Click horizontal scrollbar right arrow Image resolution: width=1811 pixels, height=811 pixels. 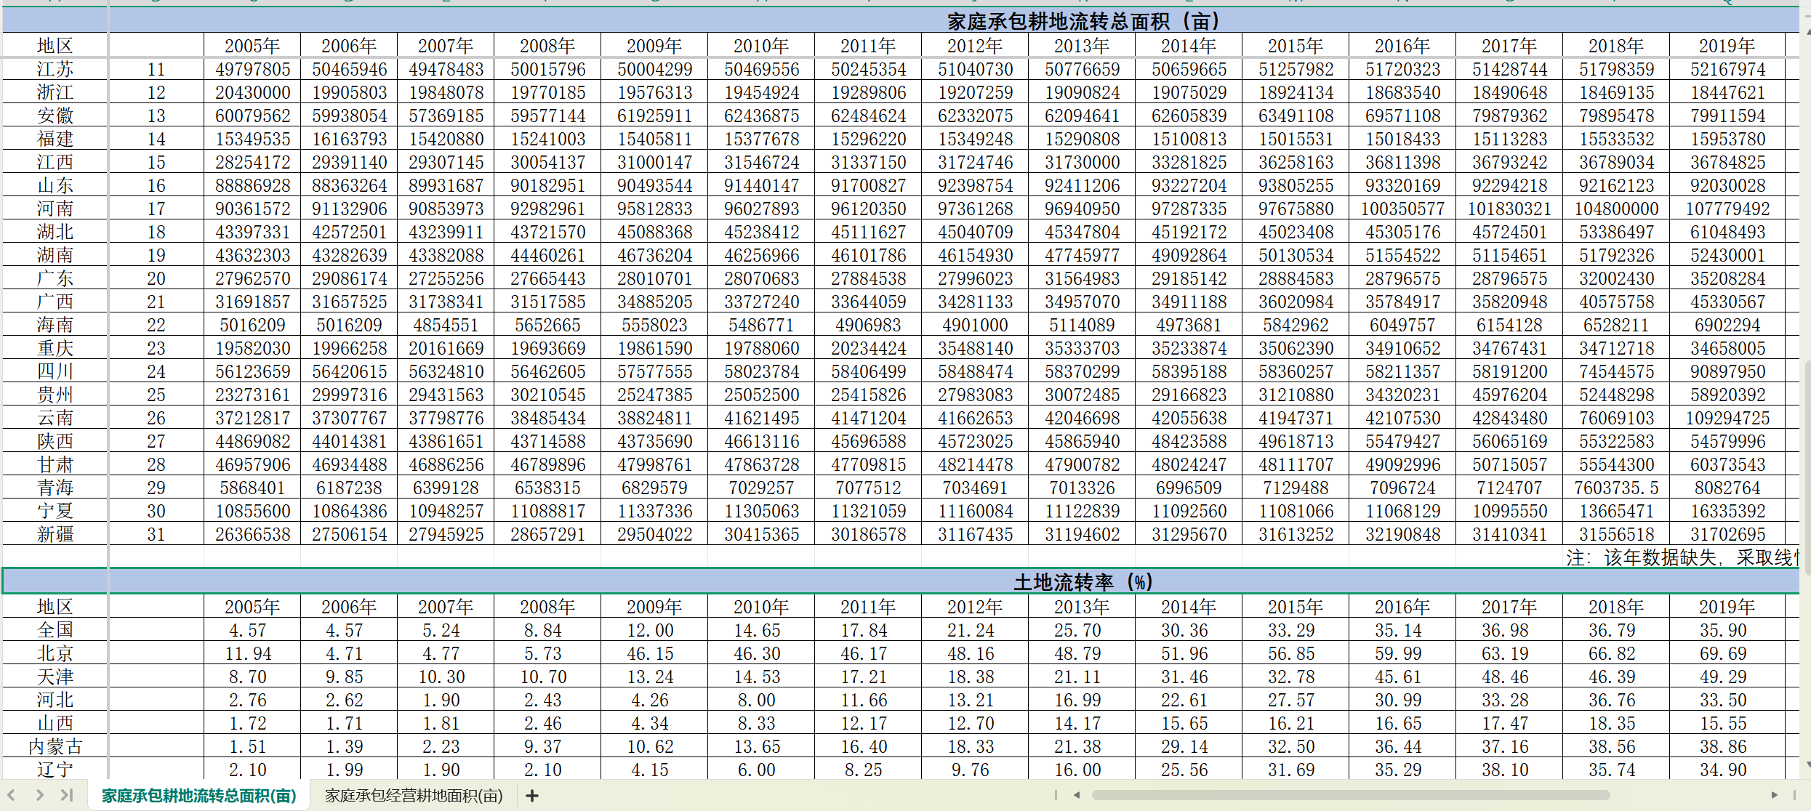(x=1775, y=795)
